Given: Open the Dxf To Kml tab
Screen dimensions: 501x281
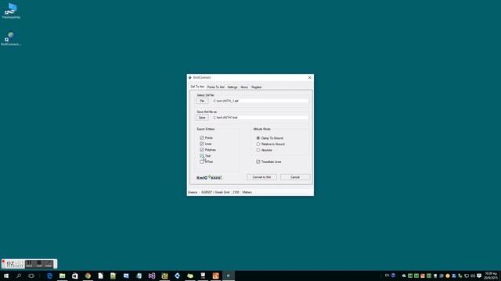Looking at the screenshot, I should [x=197, y=87].
